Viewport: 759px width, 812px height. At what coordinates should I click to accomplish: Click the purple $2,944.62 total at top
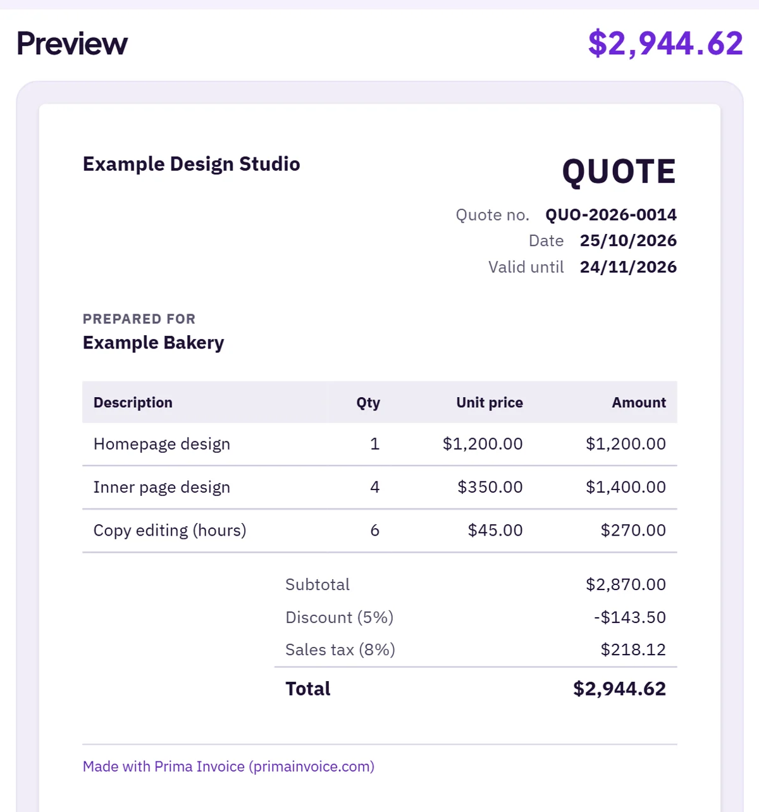665,44
